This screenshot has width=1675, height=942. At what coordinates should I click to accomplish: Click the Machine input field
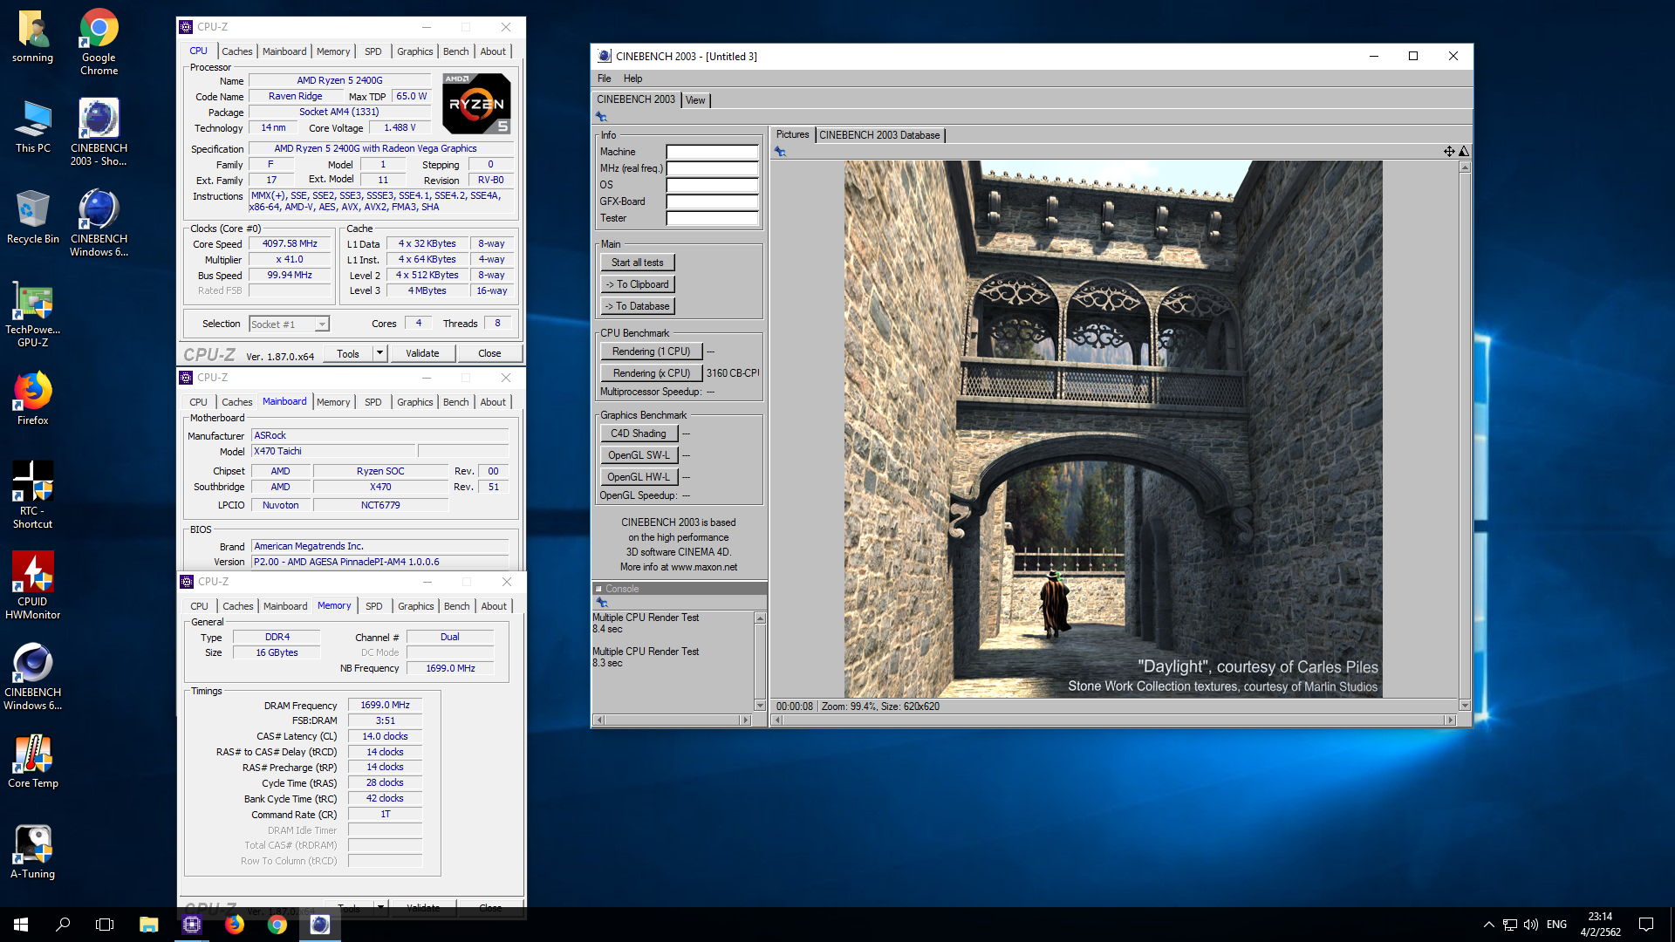[x=712, y=152]
